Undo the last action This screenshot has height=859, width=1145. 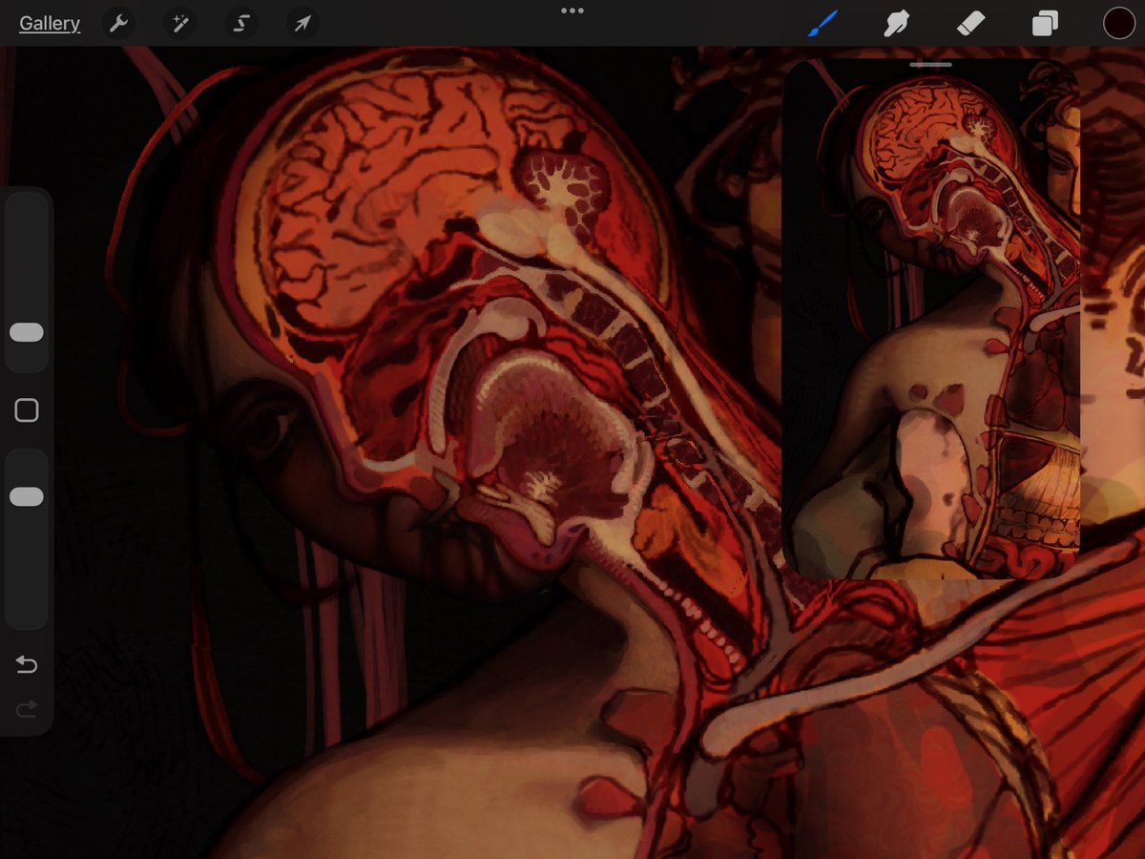tap(27, 664)
